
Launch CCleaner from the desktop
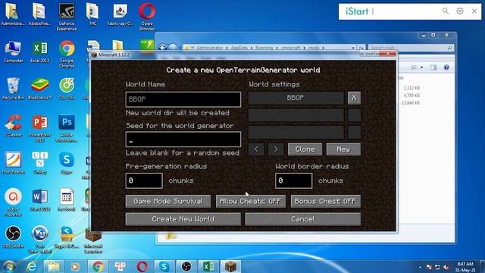(13, 126)
